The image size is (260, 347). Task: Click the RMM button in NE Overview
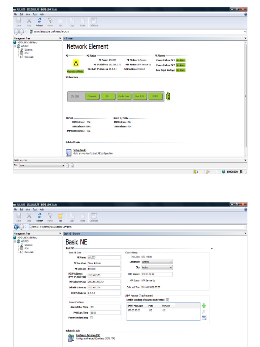155,96
